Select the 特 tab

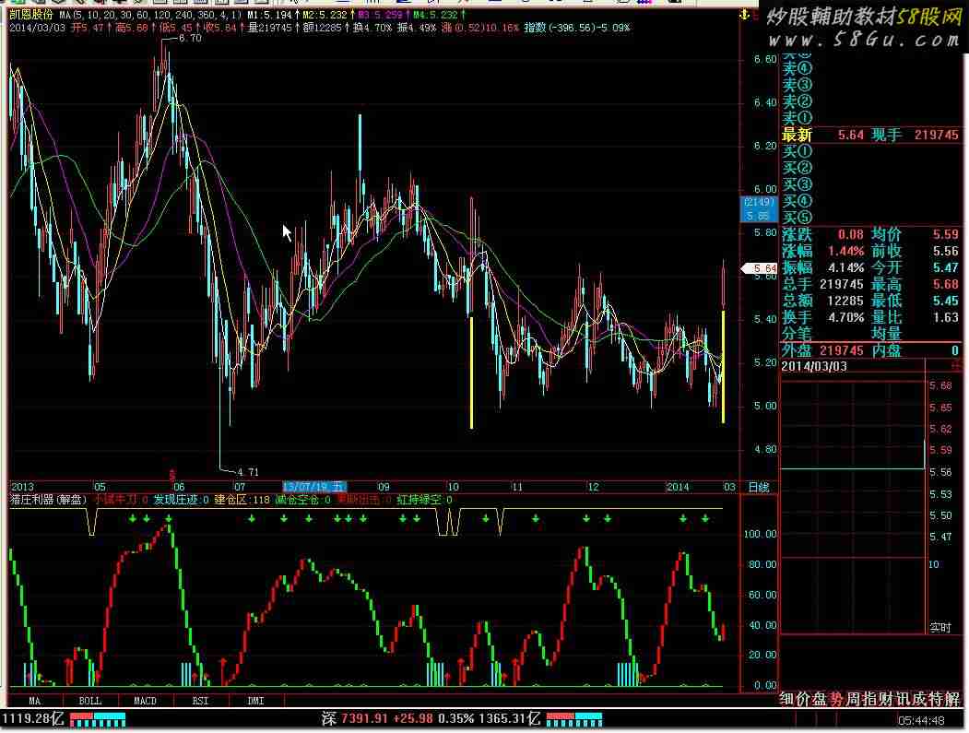937,699
